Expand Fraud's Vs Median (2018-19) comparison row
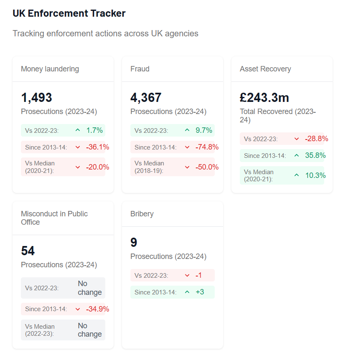 point(172,166)
